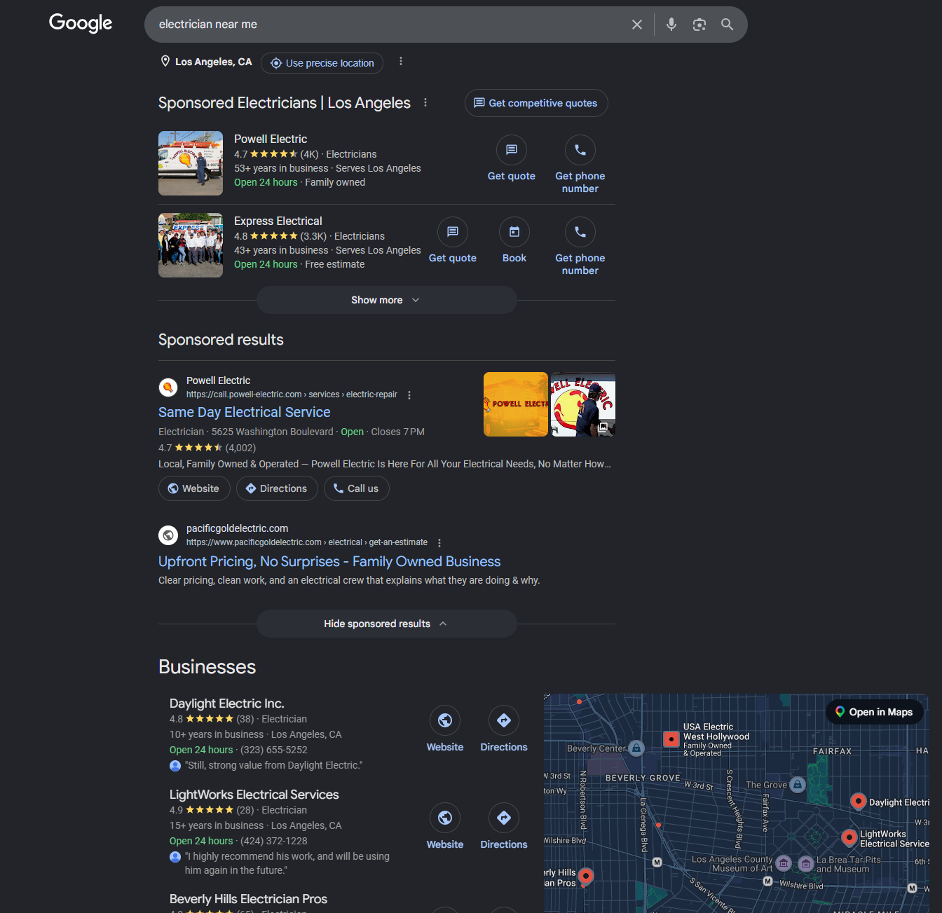Click pacificgoldelectric.com globe favicon
The image size is (942, 913).
coord(168,535)
